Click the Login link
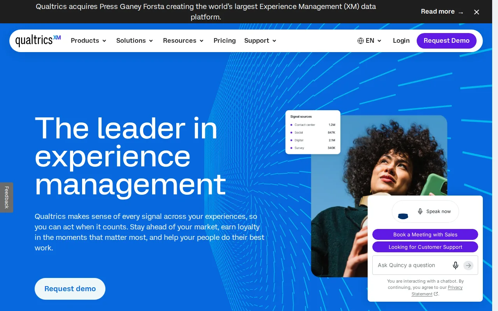 (401, 41)
